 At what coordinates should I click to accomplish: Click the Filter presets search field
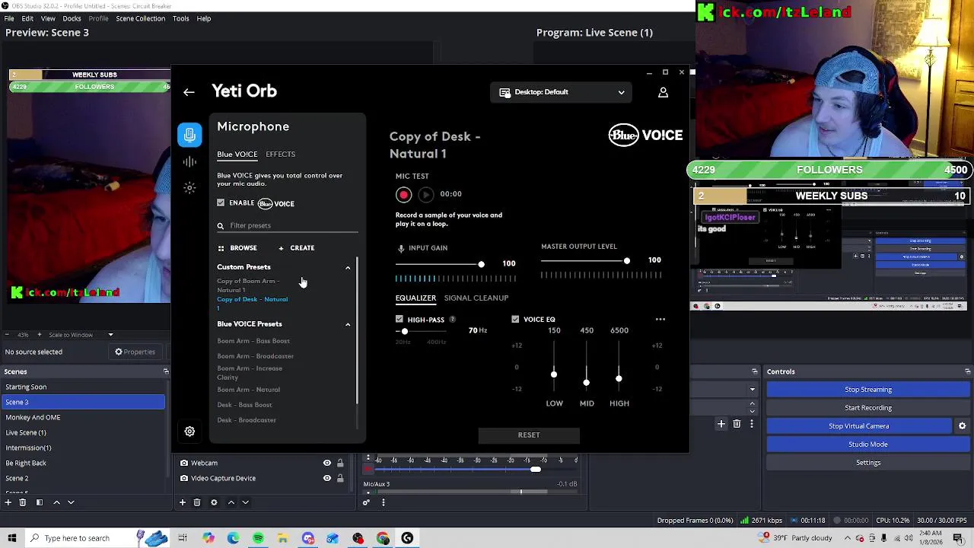coord(288,226)
